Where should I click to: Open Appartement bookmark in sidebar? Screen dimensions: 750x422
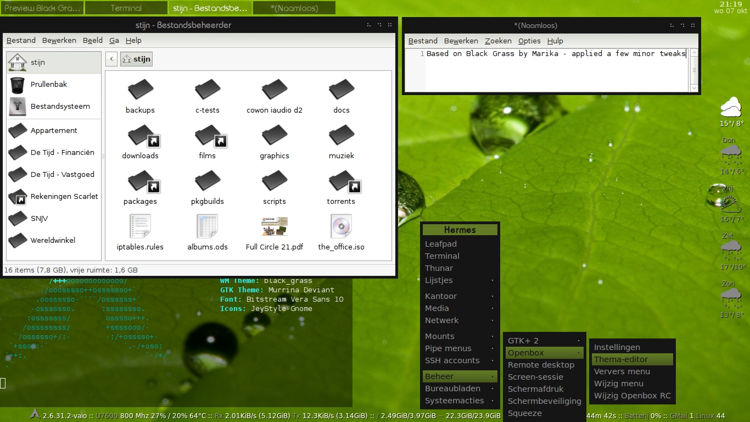point(54,131)
